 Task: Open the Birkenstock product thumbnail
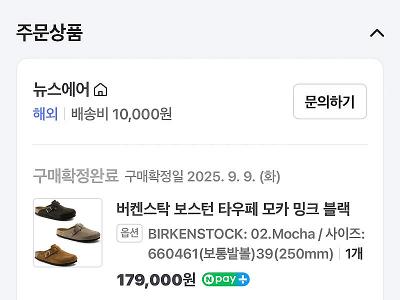pos(67,232)
